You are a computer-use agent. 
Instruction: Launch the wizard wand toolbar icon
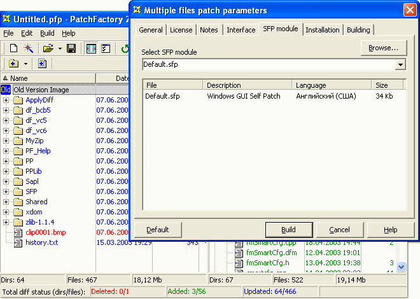point(29,48)
